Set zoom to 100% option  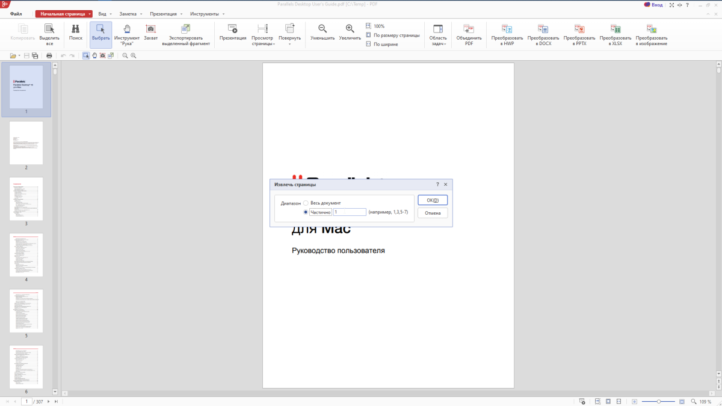[375, 26]
